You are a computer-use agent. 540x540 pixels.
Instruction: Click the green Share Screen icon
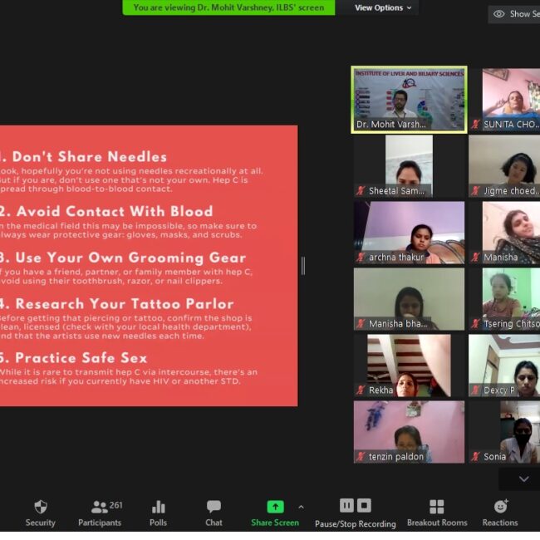click(x=275, y=507)
